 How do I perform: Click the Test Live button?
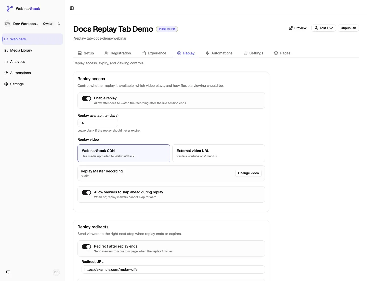(x=324, y=28)
